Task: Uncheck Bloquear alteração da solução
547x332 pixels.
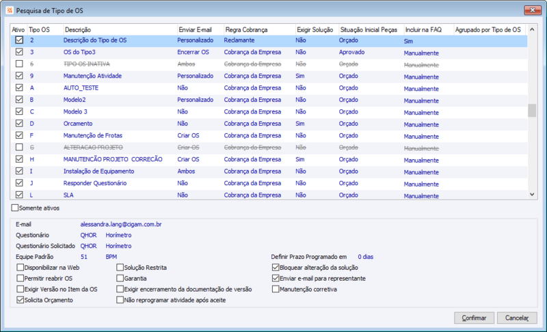Action: pos(276,268)
